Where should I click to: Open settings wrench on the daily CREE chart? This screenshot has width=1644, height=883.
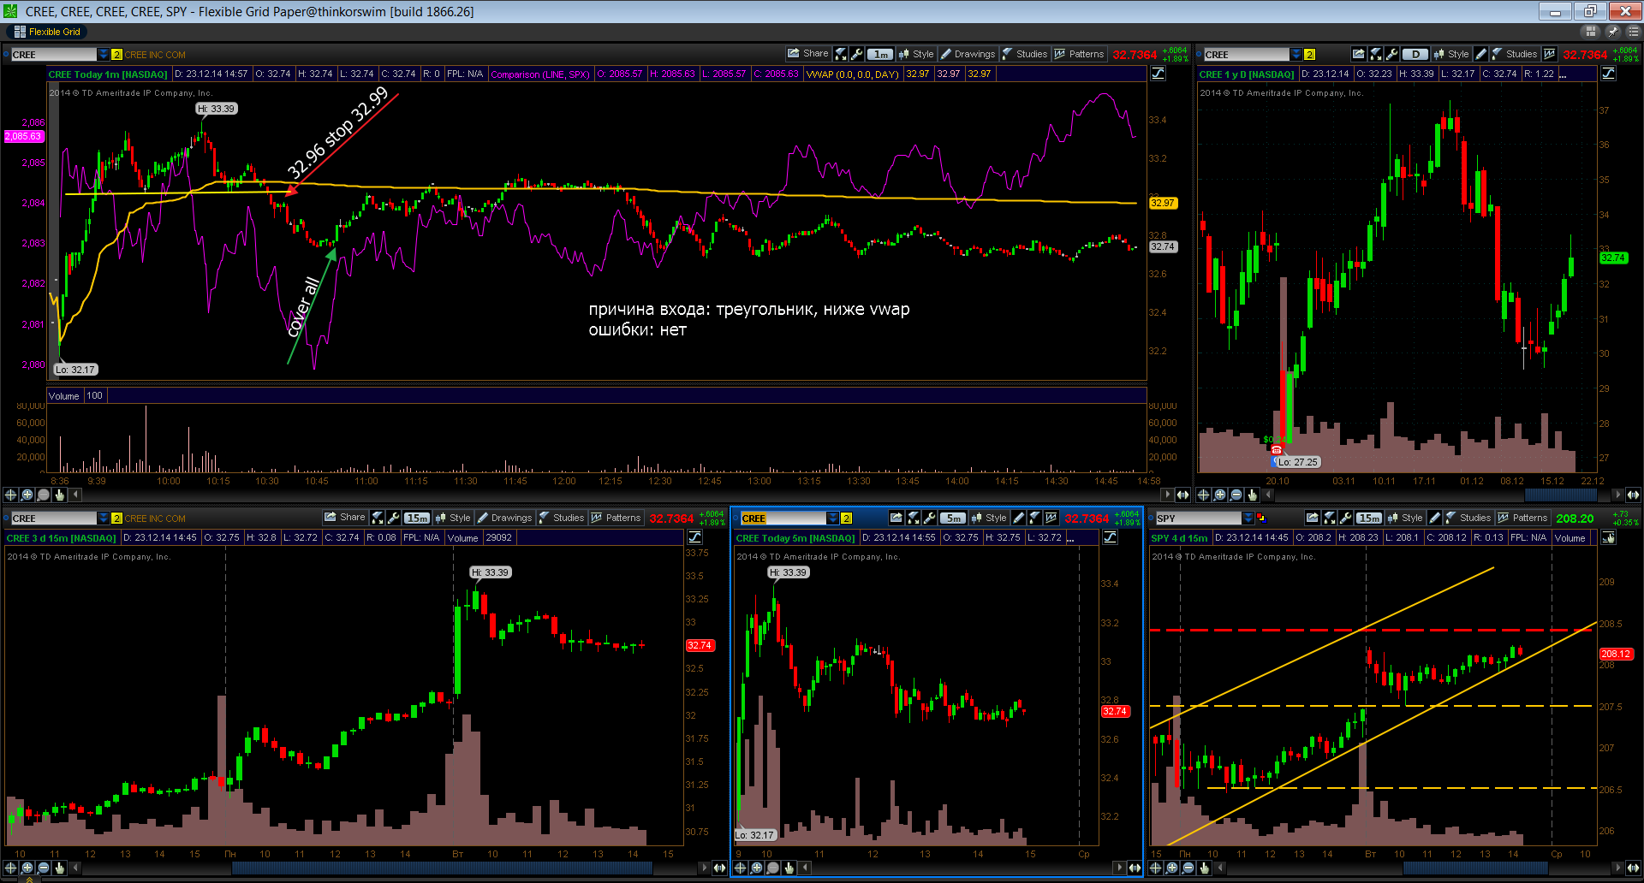pos(1391,54)
